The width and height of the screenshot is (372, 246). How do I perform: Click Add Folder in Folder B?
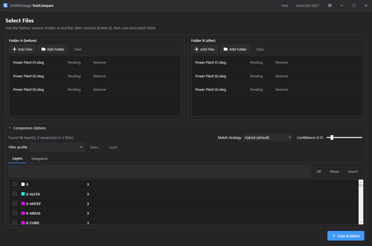pos(235,49)
